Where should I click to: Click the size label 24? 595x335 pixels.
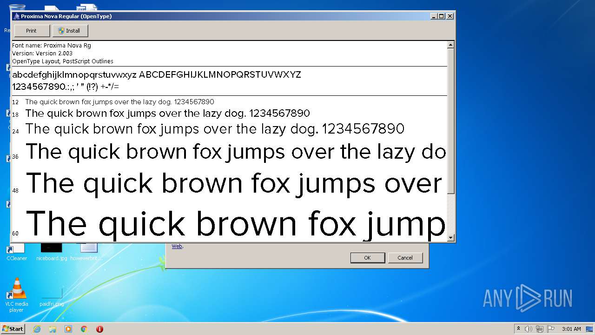click(15, 132)
